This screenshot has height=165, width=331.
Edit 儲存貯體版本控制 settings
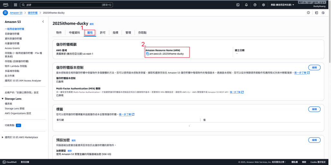tap(314, 67)
